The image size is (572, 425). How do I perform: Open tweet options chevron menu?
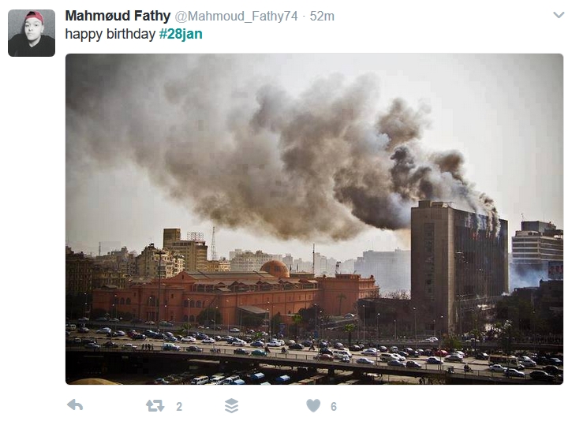[559, 15]
